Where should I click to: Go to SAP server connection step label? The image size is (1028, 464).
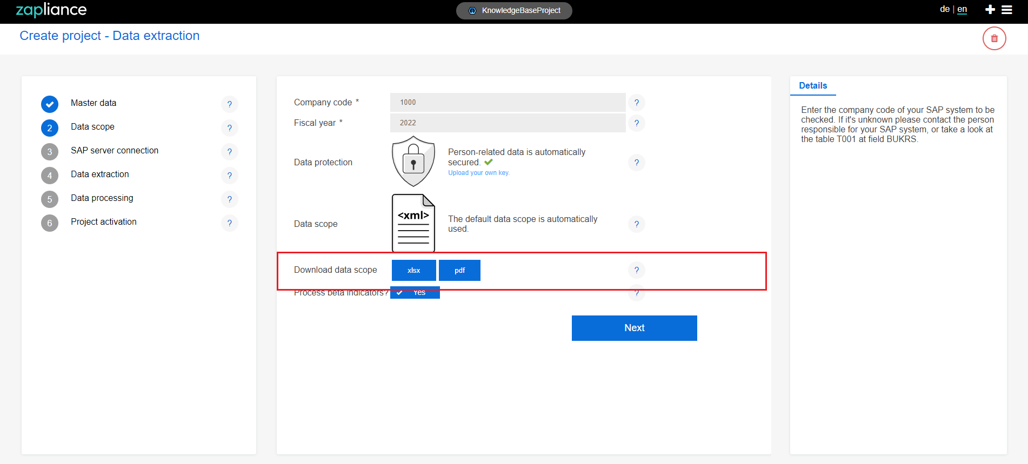click(x=115, y=150)
